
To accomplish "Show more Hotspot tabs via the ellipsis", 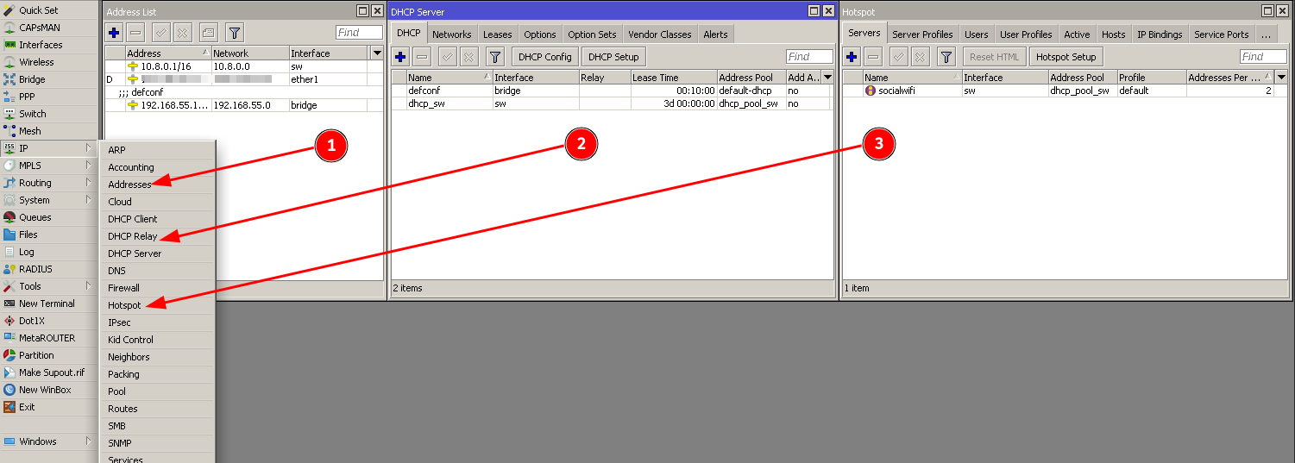I will pos(1265,34).
